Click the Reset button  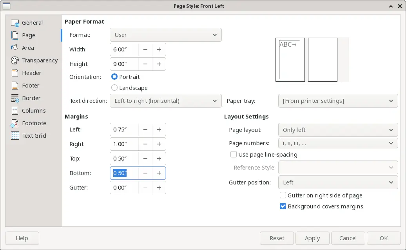point(277,238)
